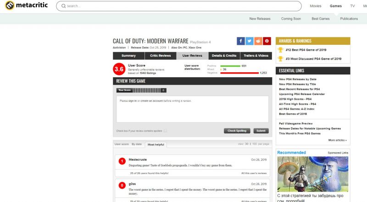Screen dimensions: 367x202
Task: Click the recommended mushroom game ad image
Action: 313,174
